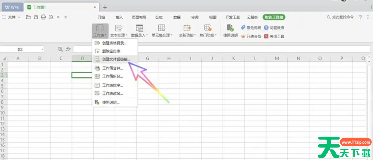Click 限免说明 in the ribbon

pos(251,28)
